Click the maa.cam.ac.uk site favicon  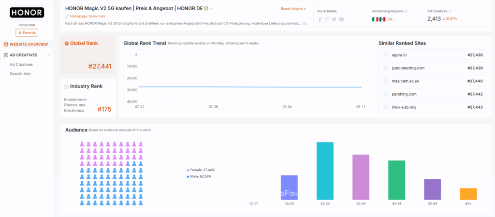click(x=386, y=81)
